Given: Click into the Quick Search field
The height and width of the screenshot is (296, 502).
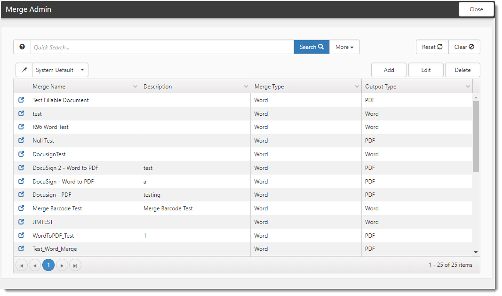Looking at the screenshot, I should pos(162,47).
